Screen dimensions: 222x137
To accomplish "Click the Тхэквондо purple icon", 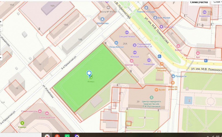I will (149, 60).
